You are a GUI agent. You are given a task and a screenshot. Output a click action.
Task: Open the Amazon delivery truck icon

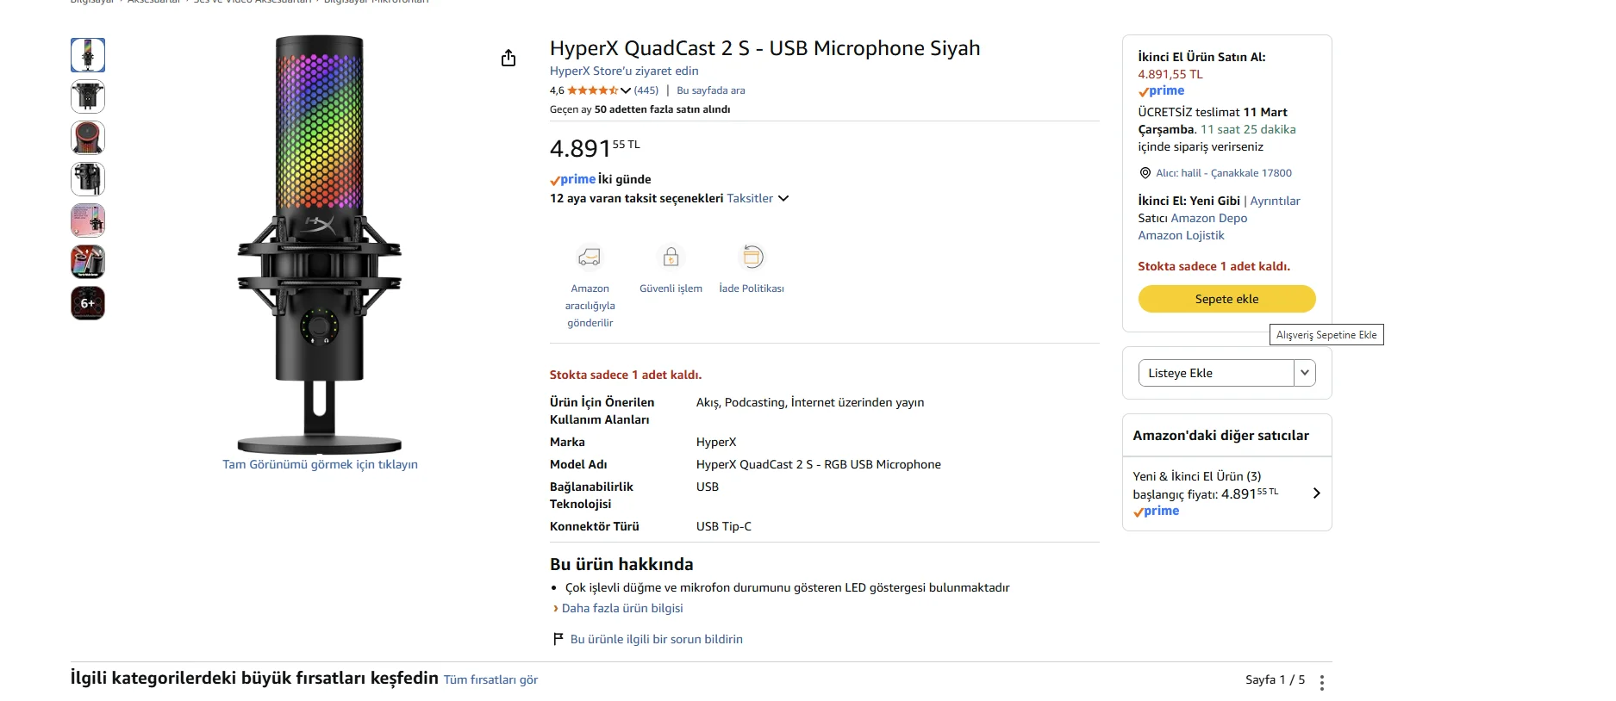[x=590, y=257]
